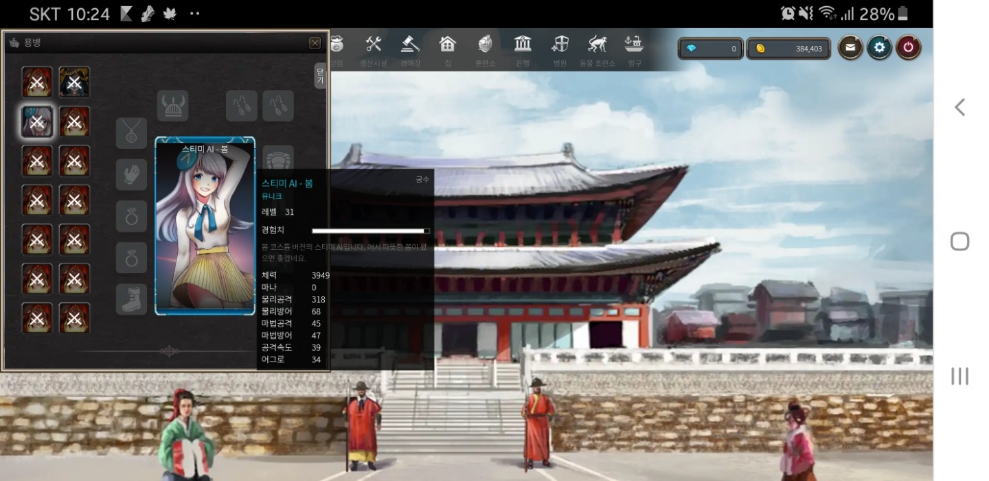The height and width of the screenshot is (481, 989).
Task: Click the palace guard near pink hanbok woman
Action: click(x=538, y=424)
